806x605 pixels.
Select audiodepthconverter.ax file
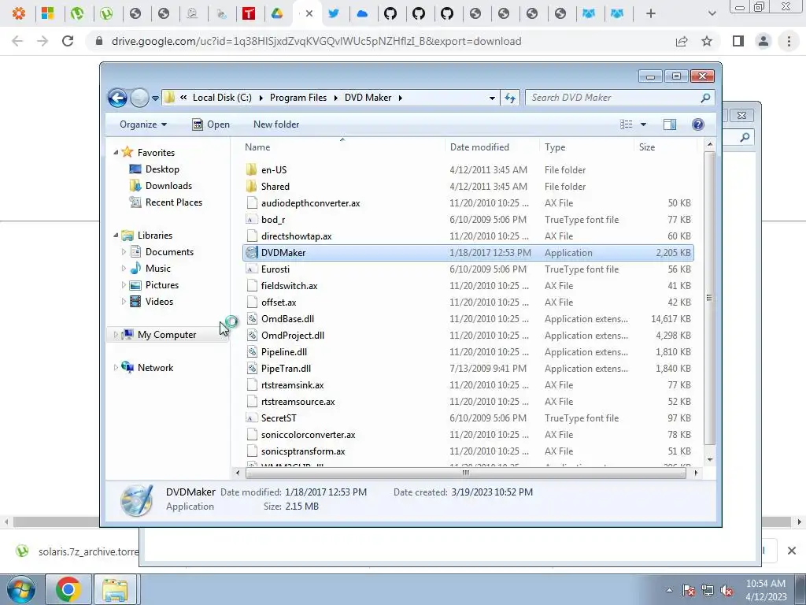pos(310,203)
